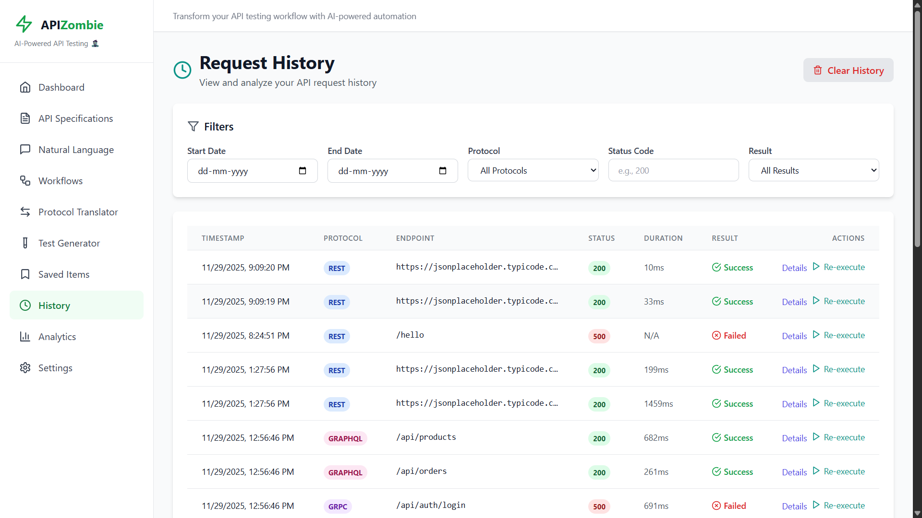Click the APIZombie lightning bolt logo
Screen dimensions: 922x518
coord(24,24)
